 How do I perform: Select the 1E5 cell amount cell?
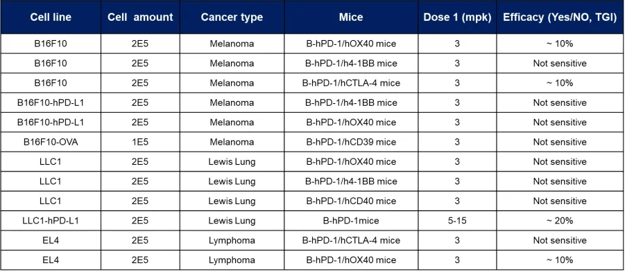coord(140,142)
